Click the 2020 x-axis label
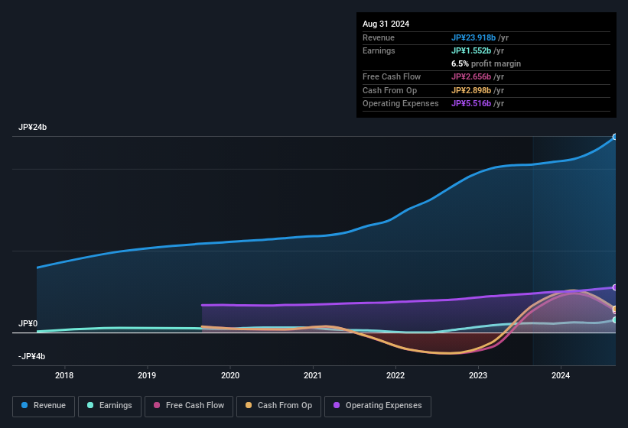 (x=230, y=375)
